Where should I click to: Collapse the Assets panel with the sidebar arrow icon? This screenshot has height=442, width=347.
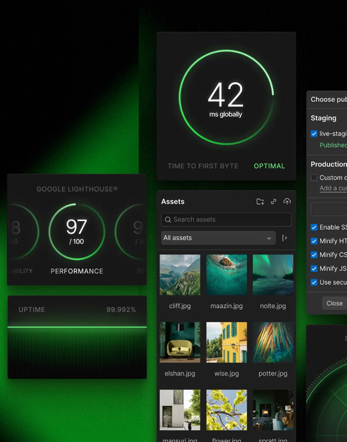tap(284, 238)
